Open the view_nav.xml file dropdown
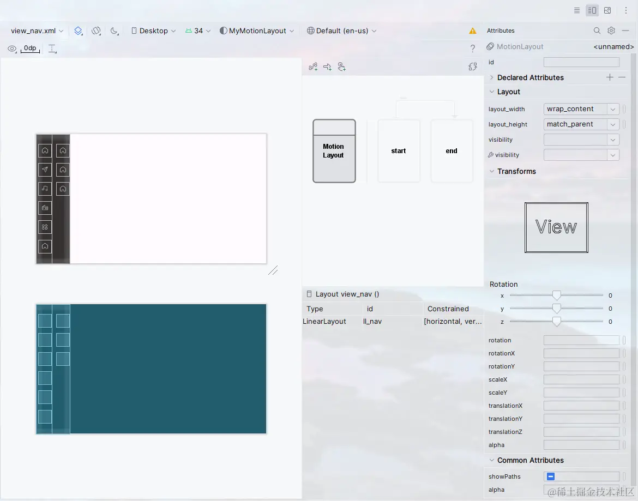Viewport: 638px width, 501px height. [37, 31]
